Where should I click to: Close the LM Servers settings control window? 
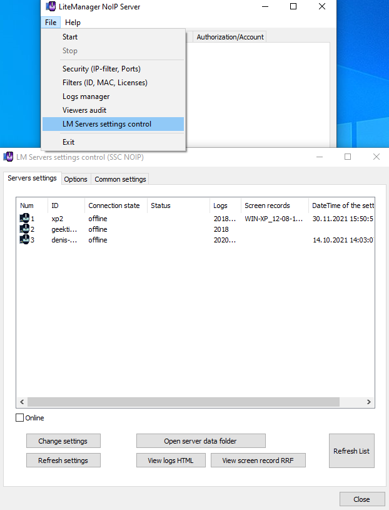tap(376, 157)
